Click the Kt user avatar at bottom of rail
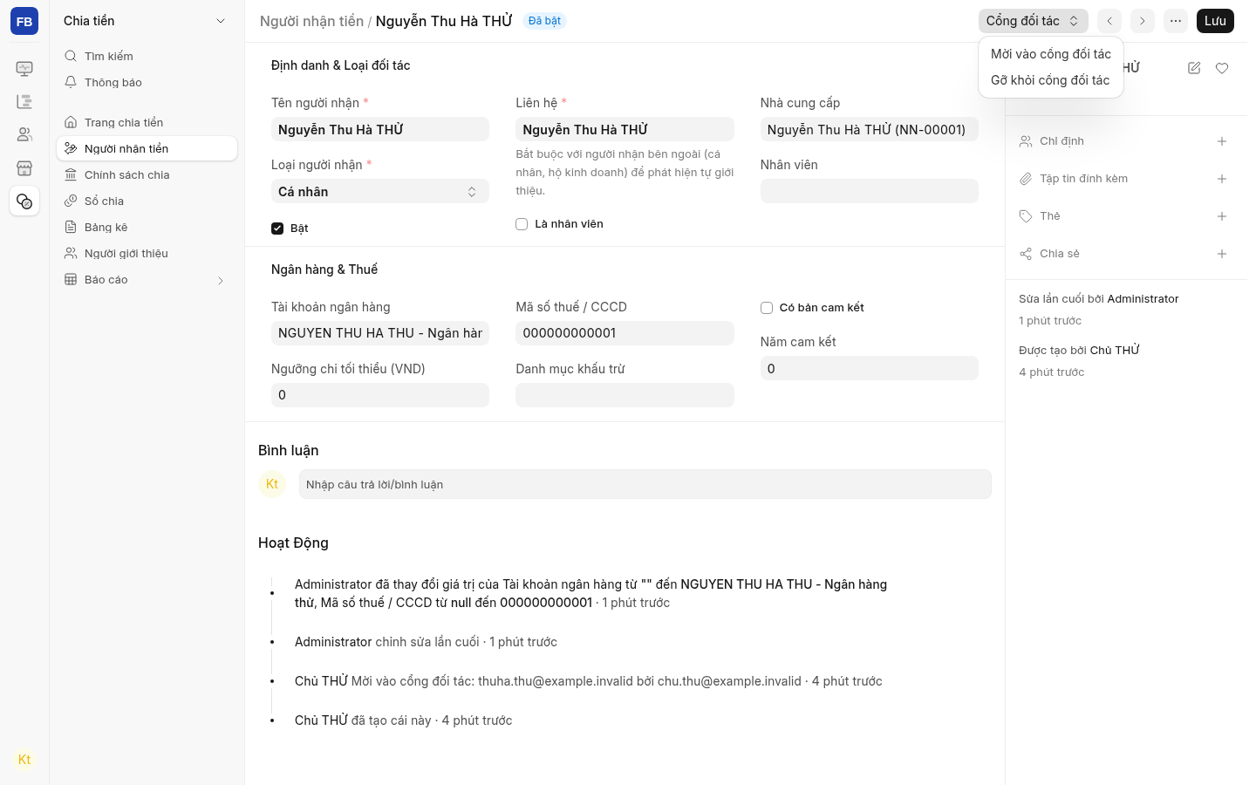 point(24,760)
